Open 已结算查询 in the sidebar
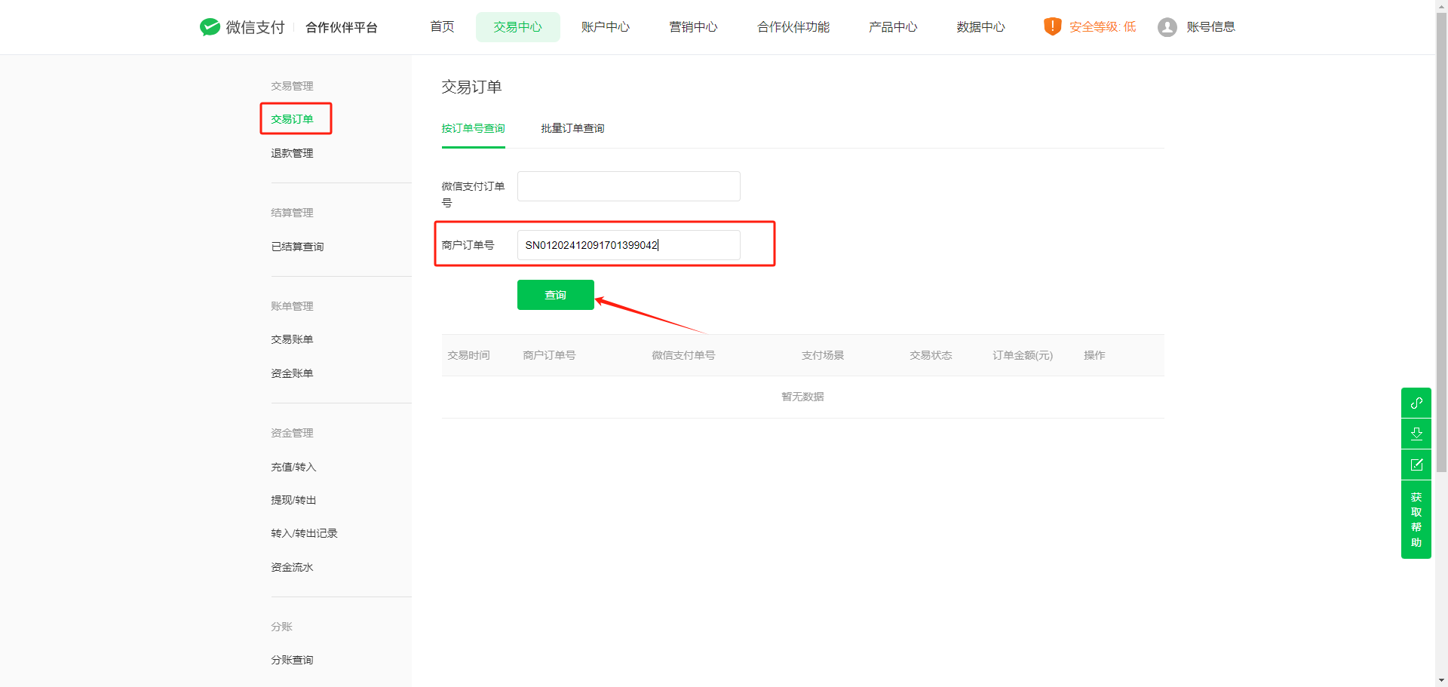 297,247
